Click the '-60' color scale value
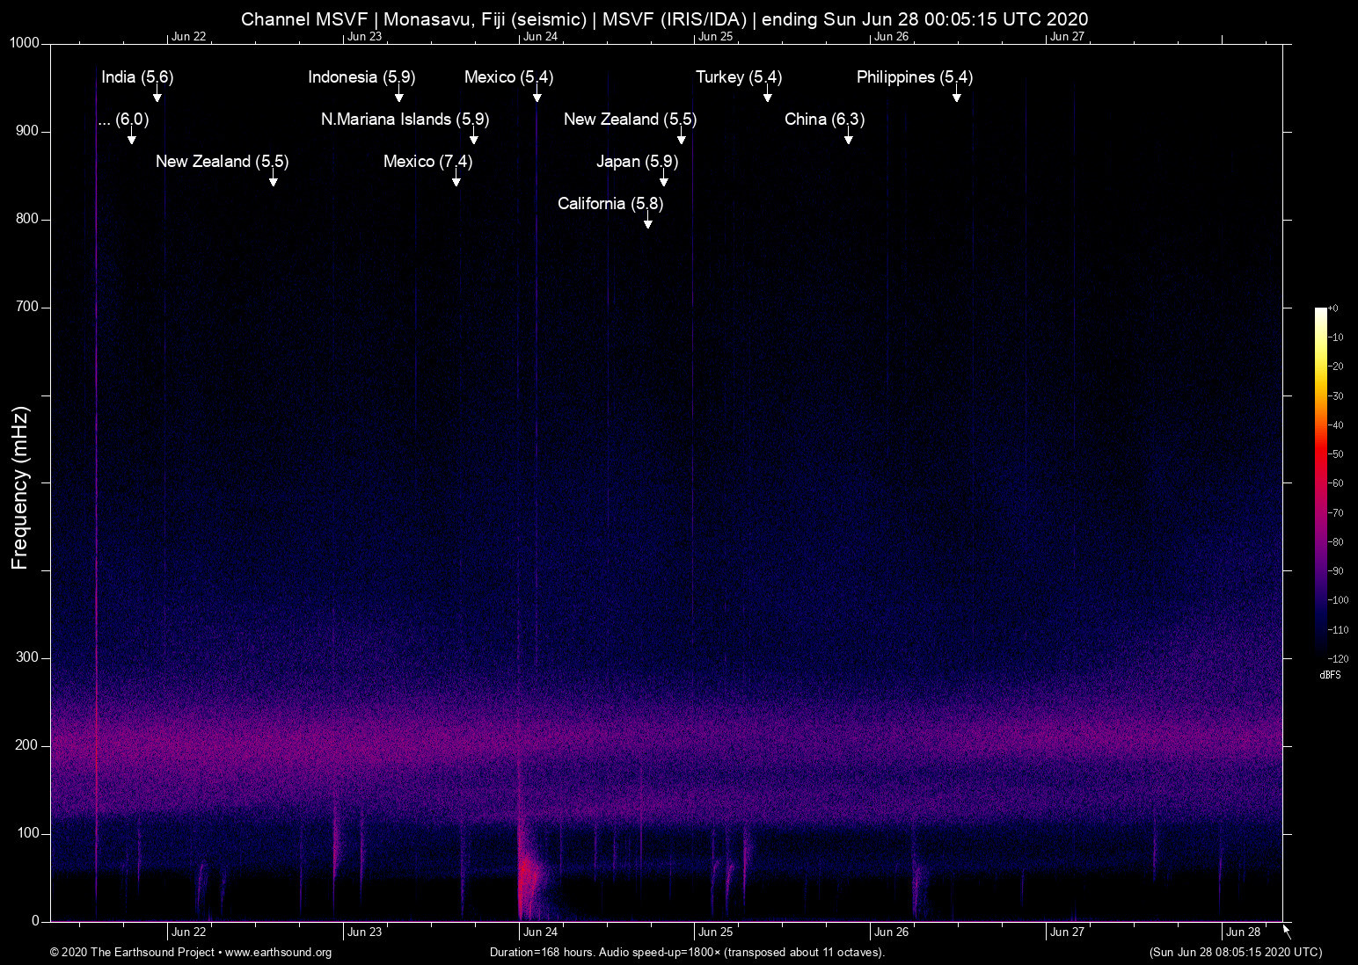Image resolution: width=1358 pixels, height=965 pixels. [x=1336, y=483]
